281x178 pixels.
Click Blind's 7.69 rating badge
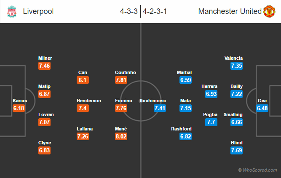237,150
